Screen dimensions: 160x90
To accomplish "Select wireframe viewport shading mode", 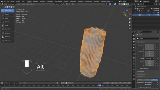I will (x=122, y=4).
